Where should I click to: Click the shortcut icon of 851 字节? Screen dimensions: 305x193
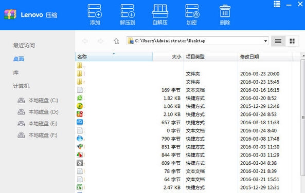point(80,147)
